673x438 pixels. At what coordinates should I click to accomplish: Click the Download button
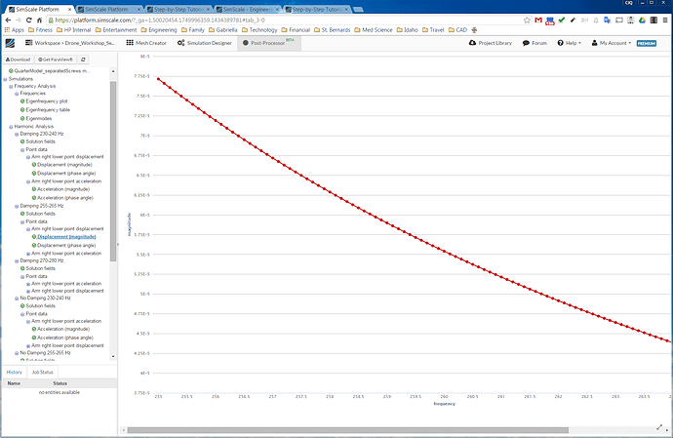tap(18, 60)
